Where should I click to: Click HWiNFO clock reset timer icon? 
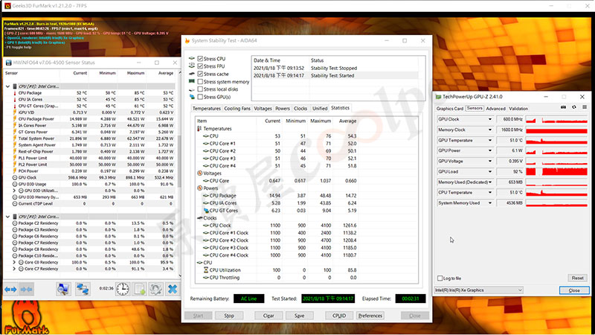click(x=122, y=289)
